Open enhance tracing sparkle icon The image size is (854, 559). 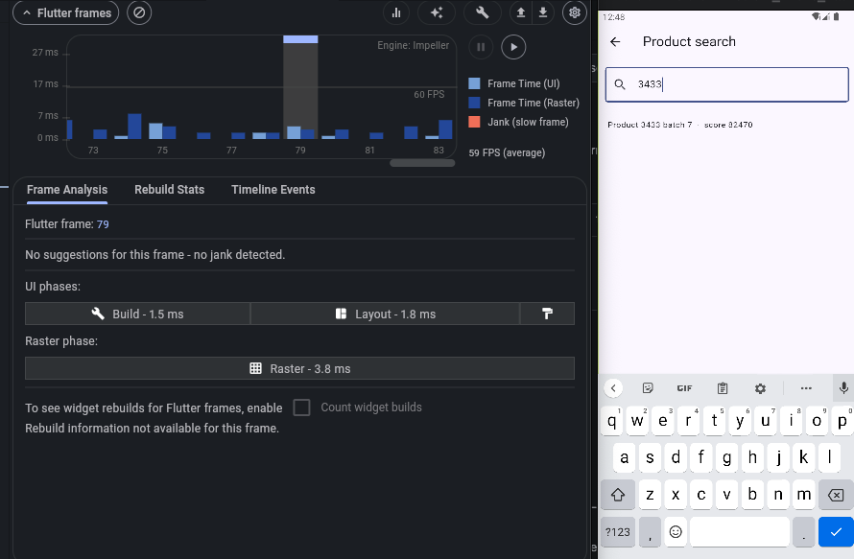437,12
